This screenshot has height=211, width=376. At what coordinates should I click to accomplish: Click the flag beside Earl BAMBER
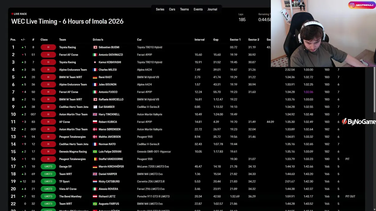(95, 107)
